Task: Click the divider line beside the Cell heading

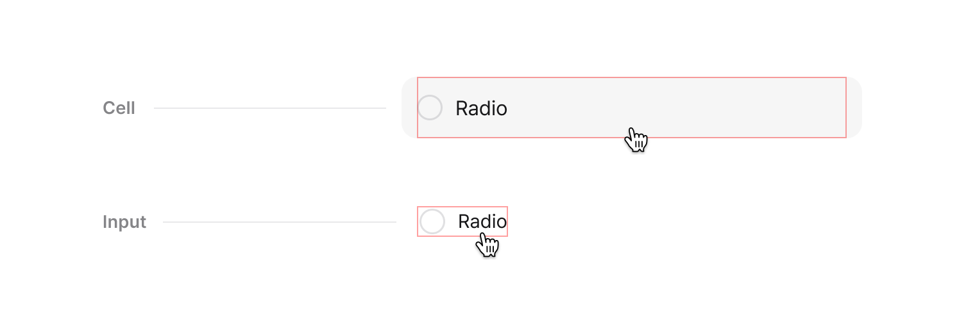Action: 269,108
